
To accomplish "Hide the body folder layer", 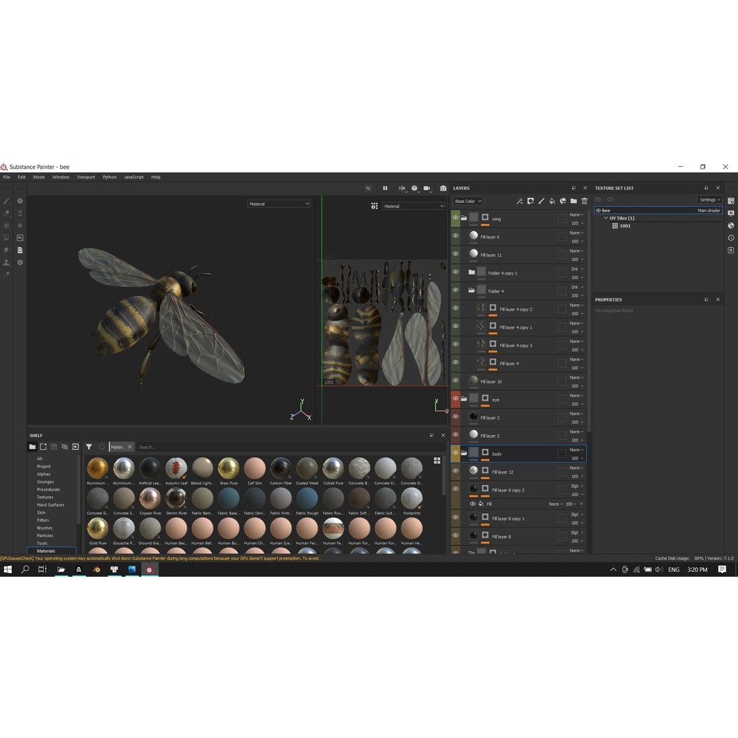I will (455, 453).
